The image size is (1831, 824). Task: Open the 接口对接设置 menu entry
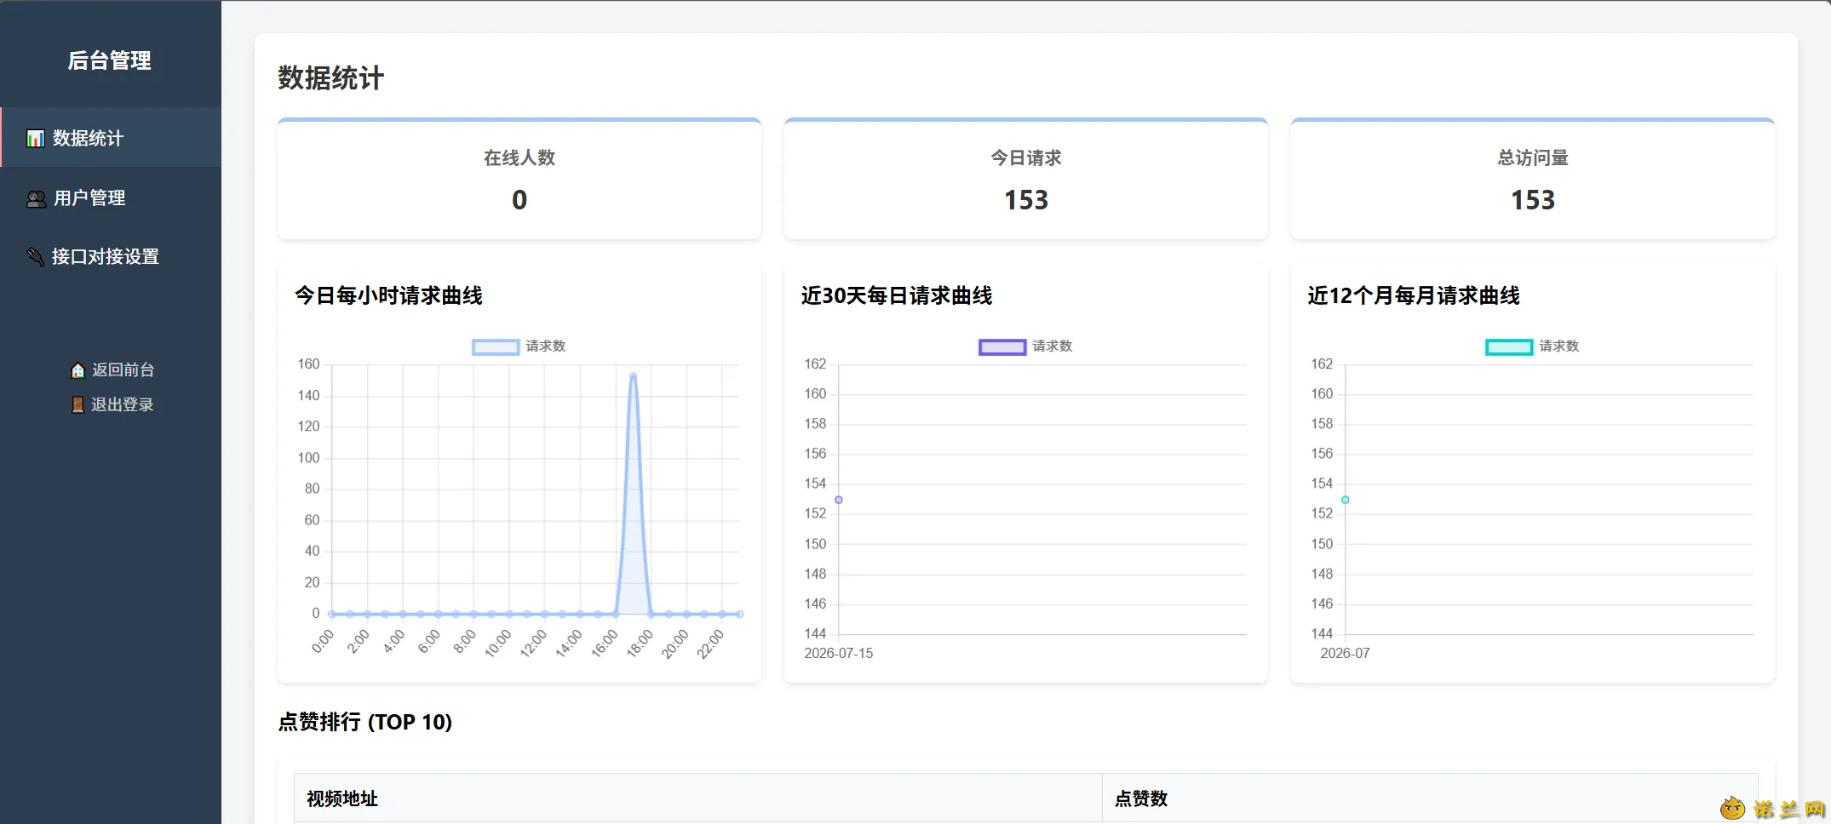[x=111, y=256]
